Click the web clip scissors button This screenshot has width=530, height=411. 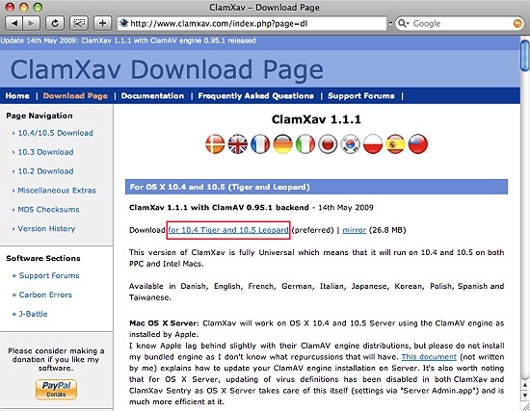[79, 23]
